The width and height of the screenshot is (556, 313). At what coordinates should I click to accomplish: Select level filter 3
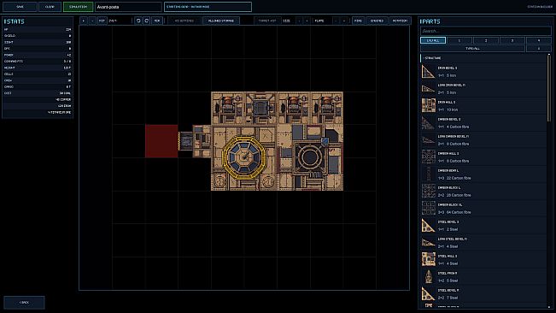512,40
